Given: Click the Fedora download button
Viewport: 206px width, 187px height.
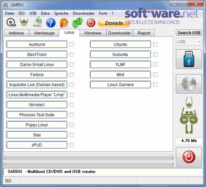Looking at the screenshot, I should tap(37, 75).
